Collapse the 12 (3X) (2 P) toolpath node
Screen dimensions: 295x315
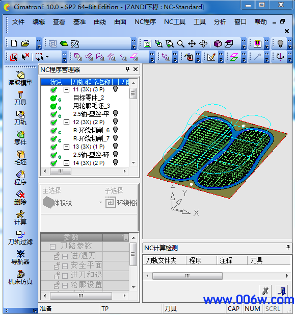(66, 122)
